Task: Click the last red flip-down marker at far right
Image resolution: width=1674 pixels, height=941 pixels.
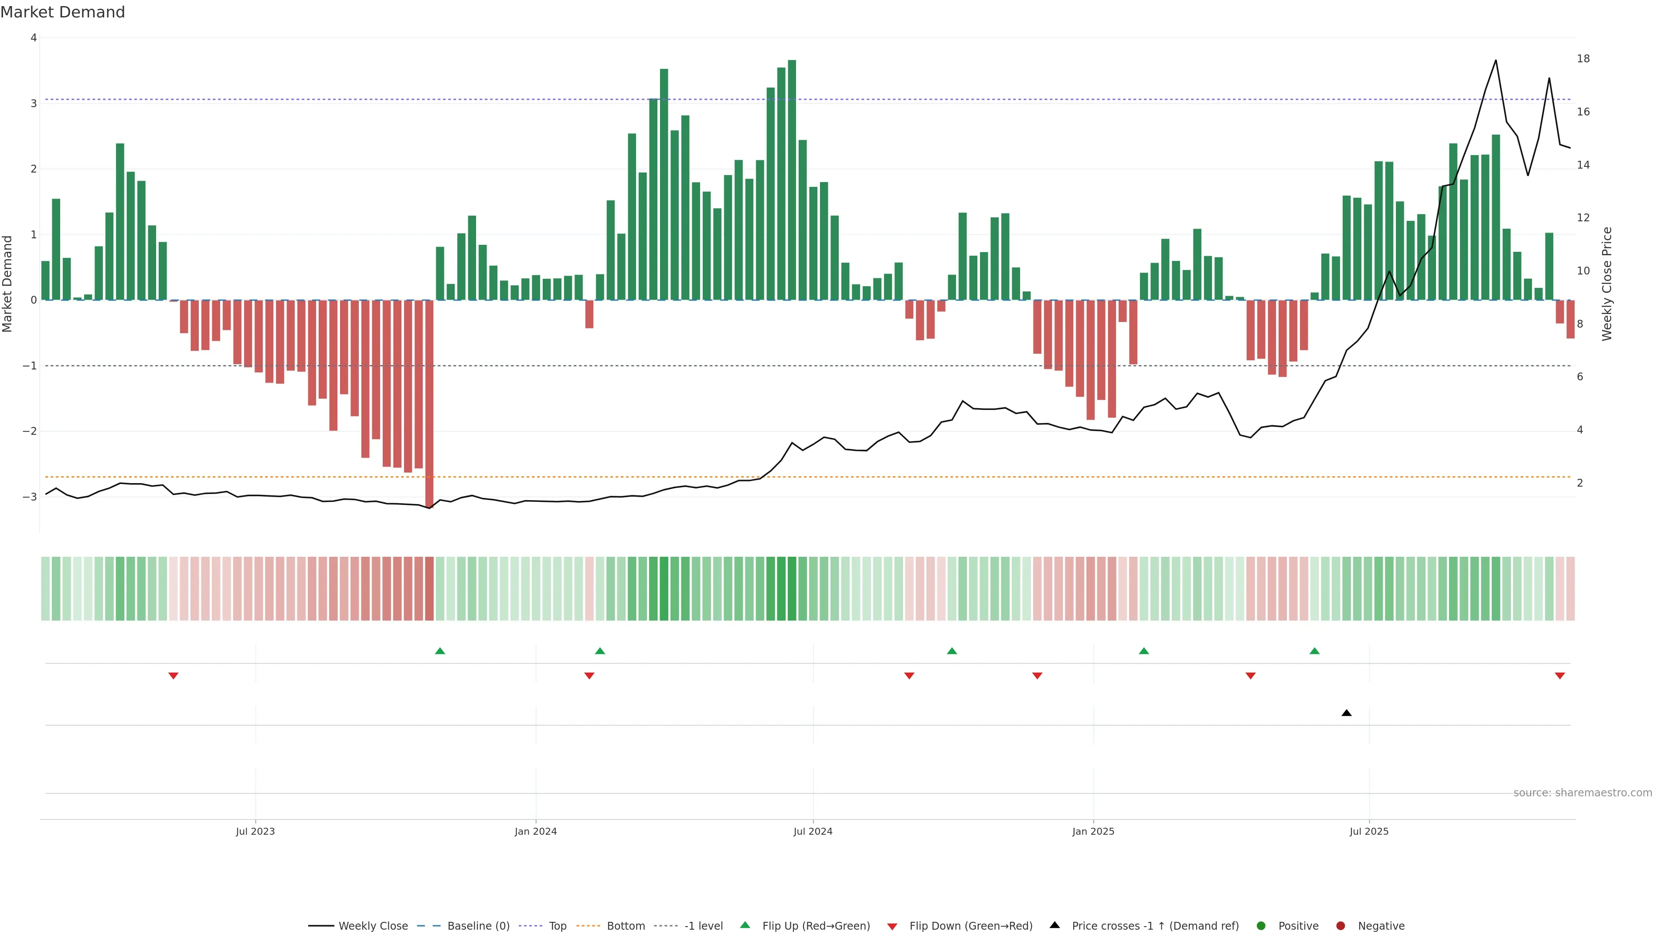Action: tap(1560, 676)
